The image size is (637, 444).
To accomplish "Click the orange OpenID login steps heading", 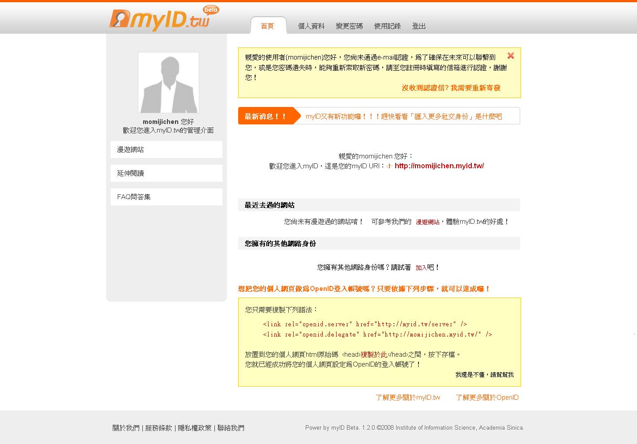I will tap(364, 289).
